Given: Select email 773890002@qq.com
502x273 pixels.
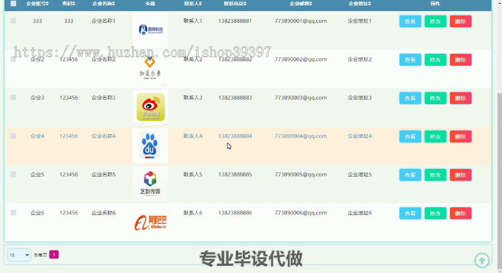Looking at the screenshot, I should coord(301,59).
